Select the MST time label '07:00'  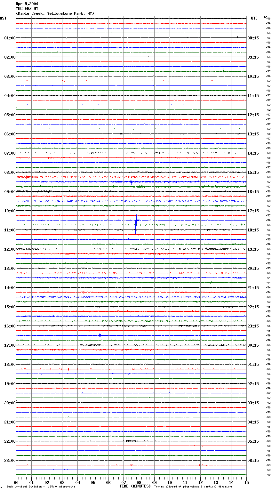coord(10,153)
